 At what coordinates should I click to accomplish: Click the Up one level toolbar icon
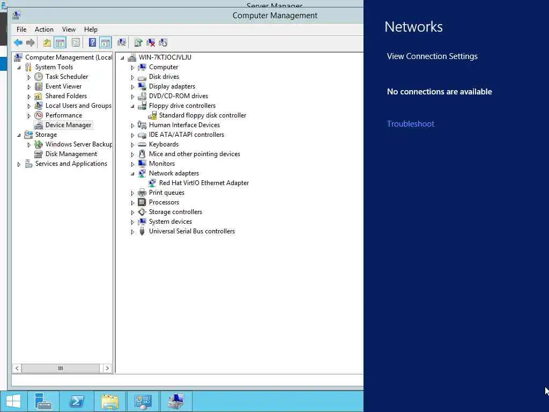coord(47,43)
